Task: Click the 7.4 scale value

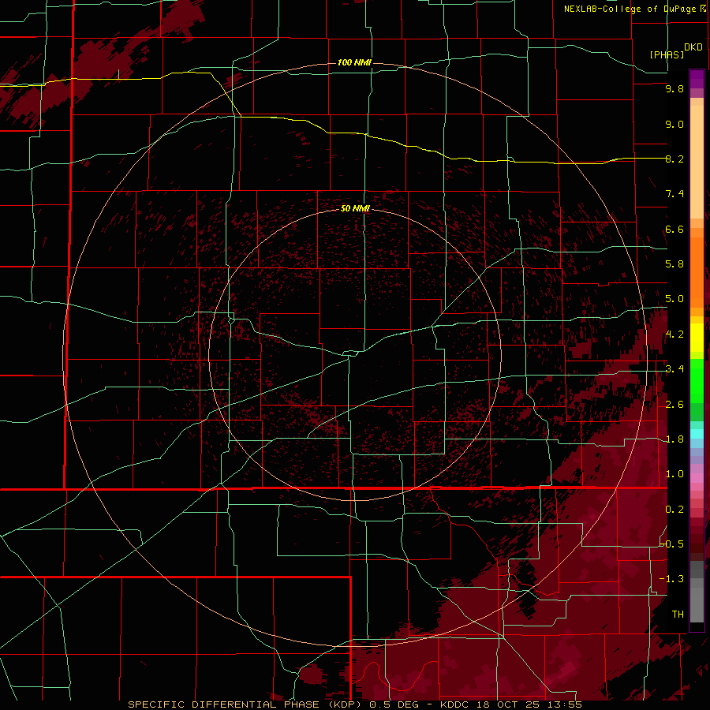Action: pyautogui.click(x=674, y=194)
